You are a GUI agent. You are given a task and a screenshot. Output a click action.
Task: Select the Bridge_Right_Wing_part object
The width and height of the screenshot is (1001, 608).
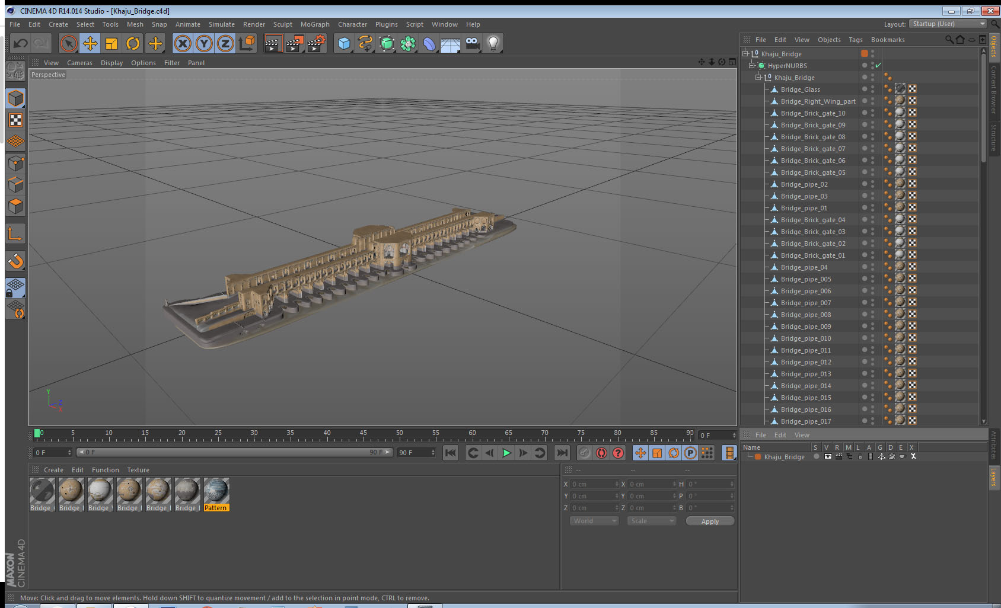click(x=818, y=101)
